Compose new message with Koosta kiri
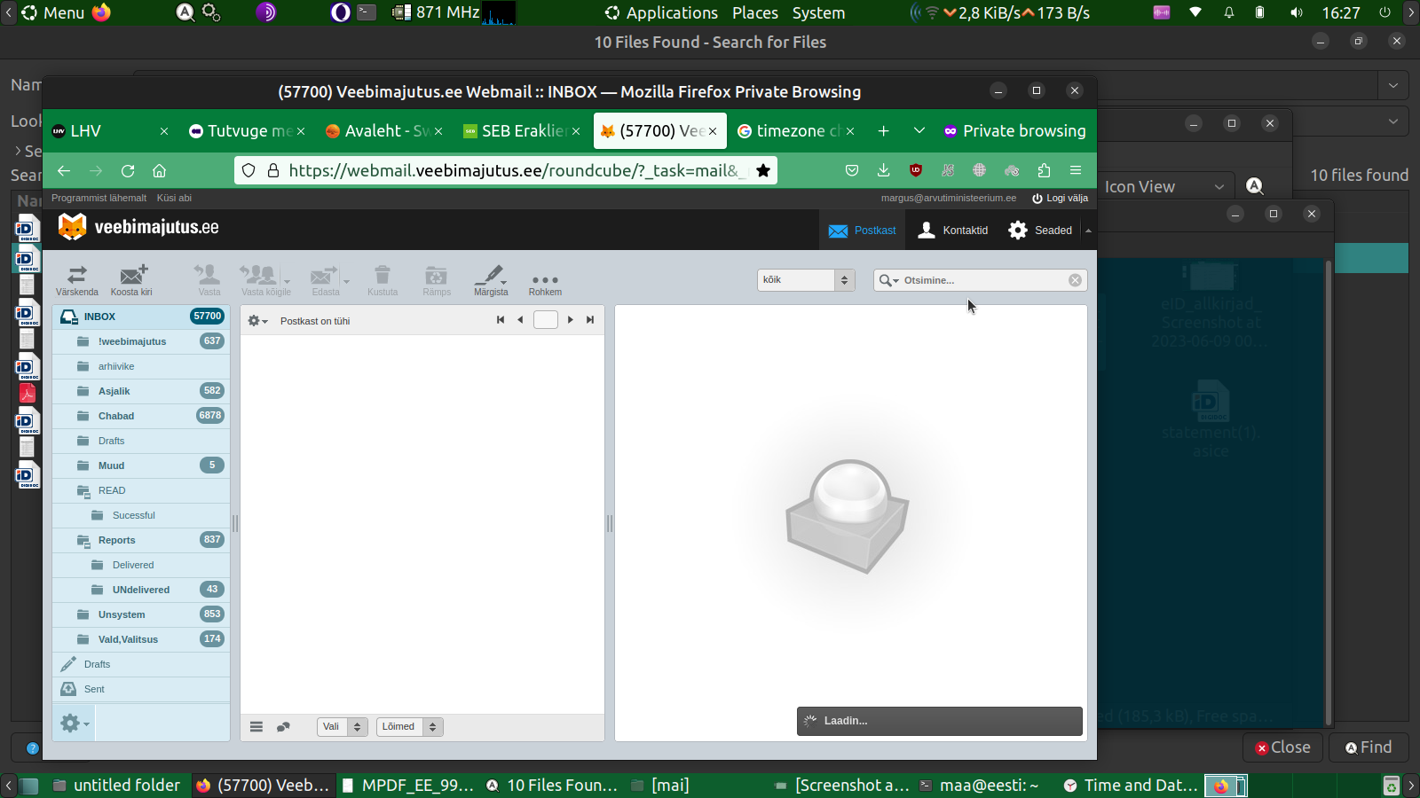Viewport: 1420px width, 798px height. pos(131,280)
